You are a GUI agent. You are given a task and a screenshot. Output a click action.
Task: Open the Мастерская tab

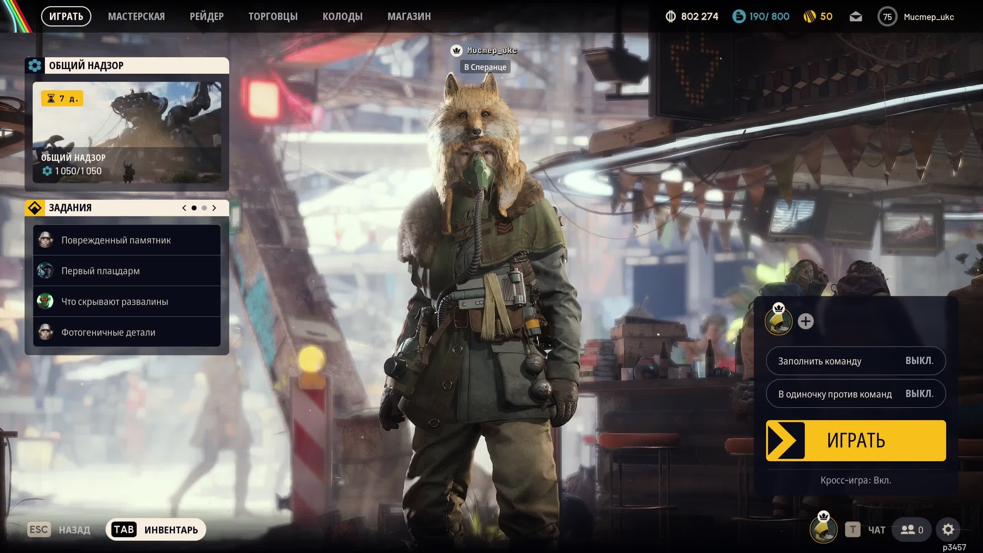click(x=136, y=17)
